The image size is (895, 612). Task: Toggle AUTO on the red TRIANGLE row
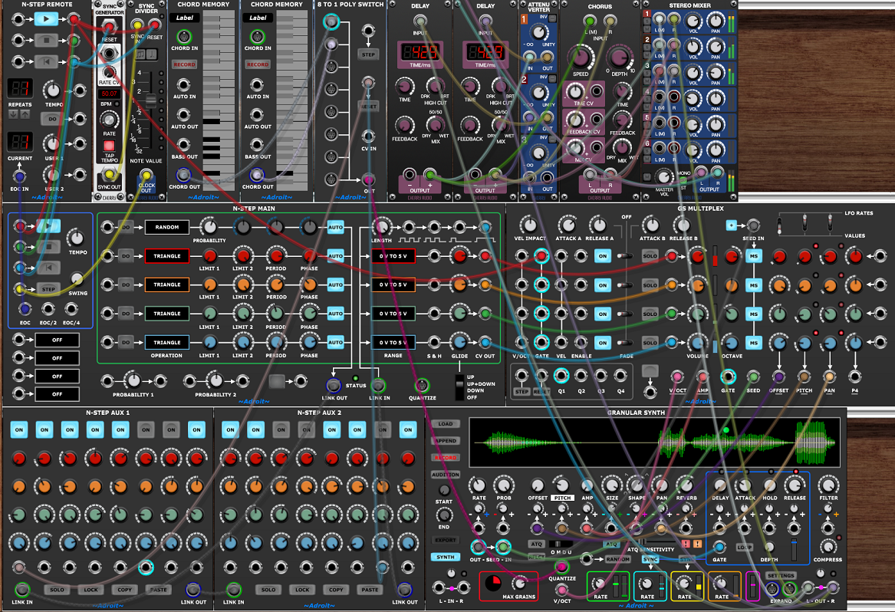[x=336, y=255]
